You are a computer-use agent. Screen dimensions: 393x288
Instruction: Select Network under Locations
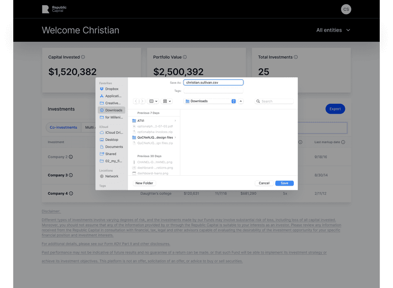(112, 176)
